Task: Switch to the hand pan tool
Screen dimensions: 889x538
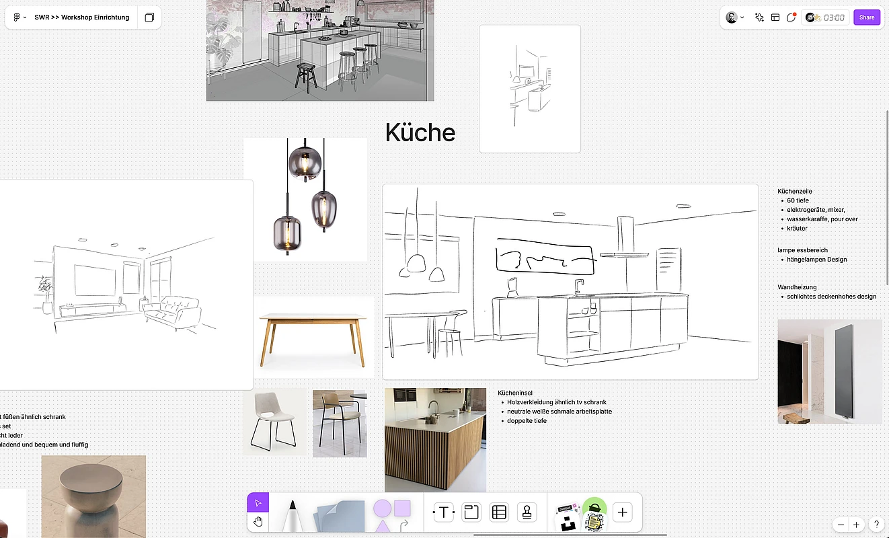Action: (x=258, y=522)
